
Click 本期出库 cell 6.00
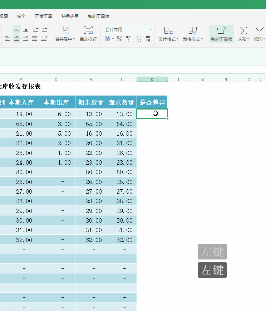click(x=56, y=114)
